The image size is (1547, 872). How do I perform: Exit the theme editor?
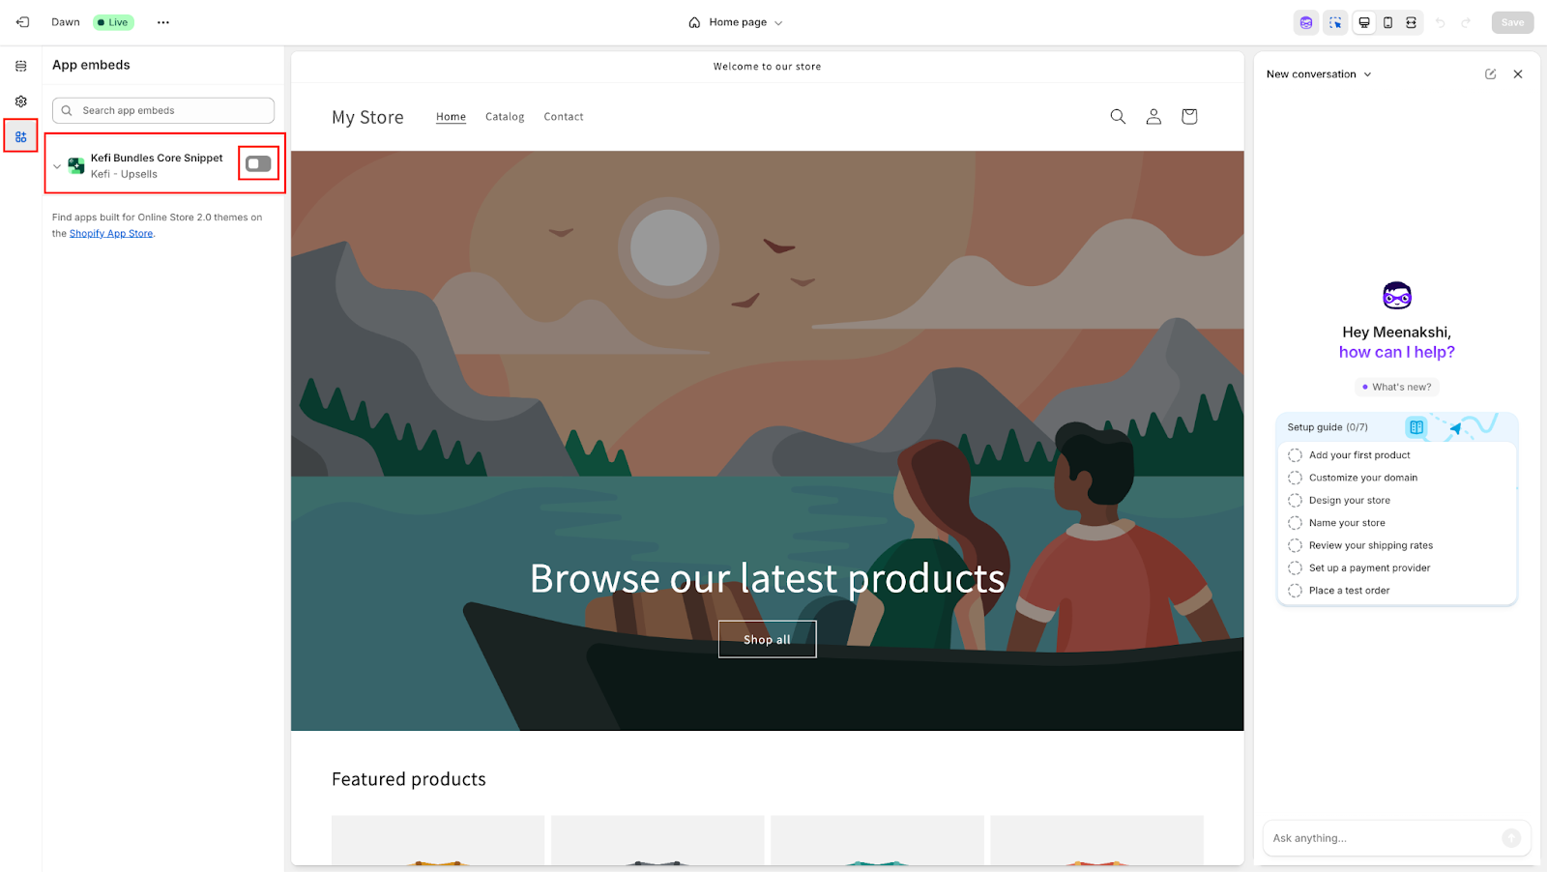click(23, 22)
